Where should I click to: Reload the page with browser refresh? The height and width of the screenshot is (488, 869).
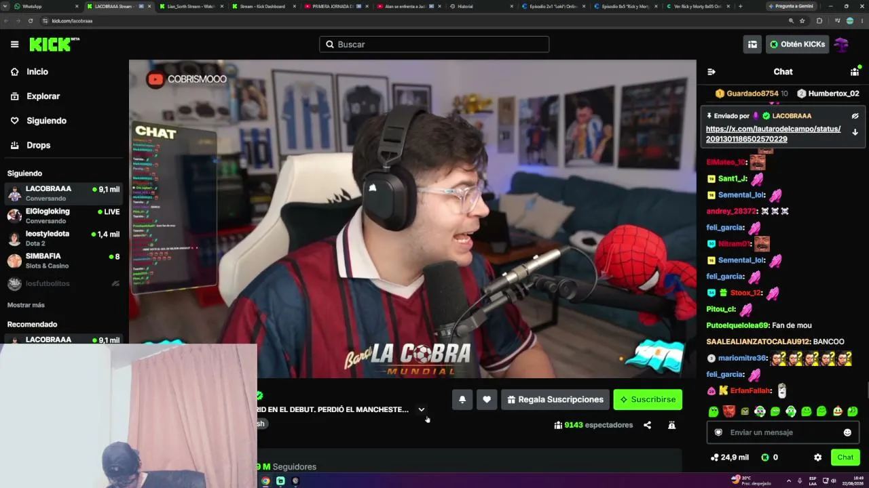click(x=31, y=21)
